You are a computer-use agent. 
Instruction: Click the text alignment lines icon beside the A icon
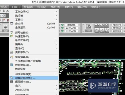tap(4, 11)
